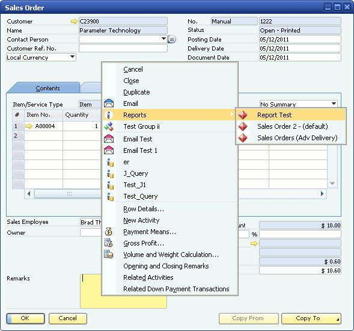The height and width of the screenshot is (331, 354).
Task: Open Row Details menu entry
Action: pos(144,209)
